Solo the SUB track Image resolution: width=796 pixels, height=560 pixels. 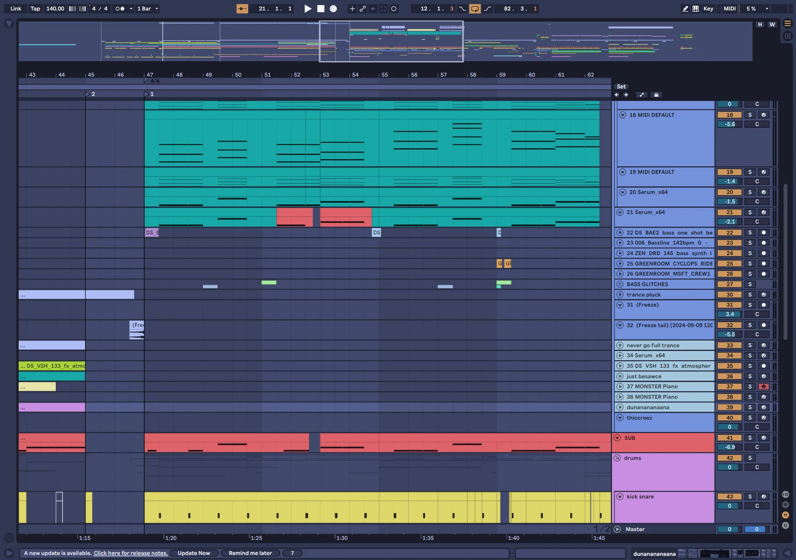click(x=750, y=438)
